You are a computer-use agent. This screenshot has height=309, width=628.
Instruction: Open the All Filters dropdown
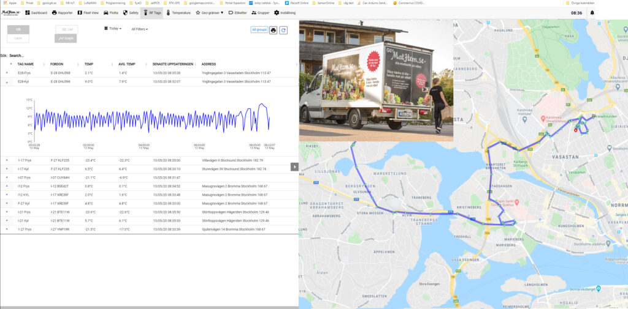click(139, 29)
